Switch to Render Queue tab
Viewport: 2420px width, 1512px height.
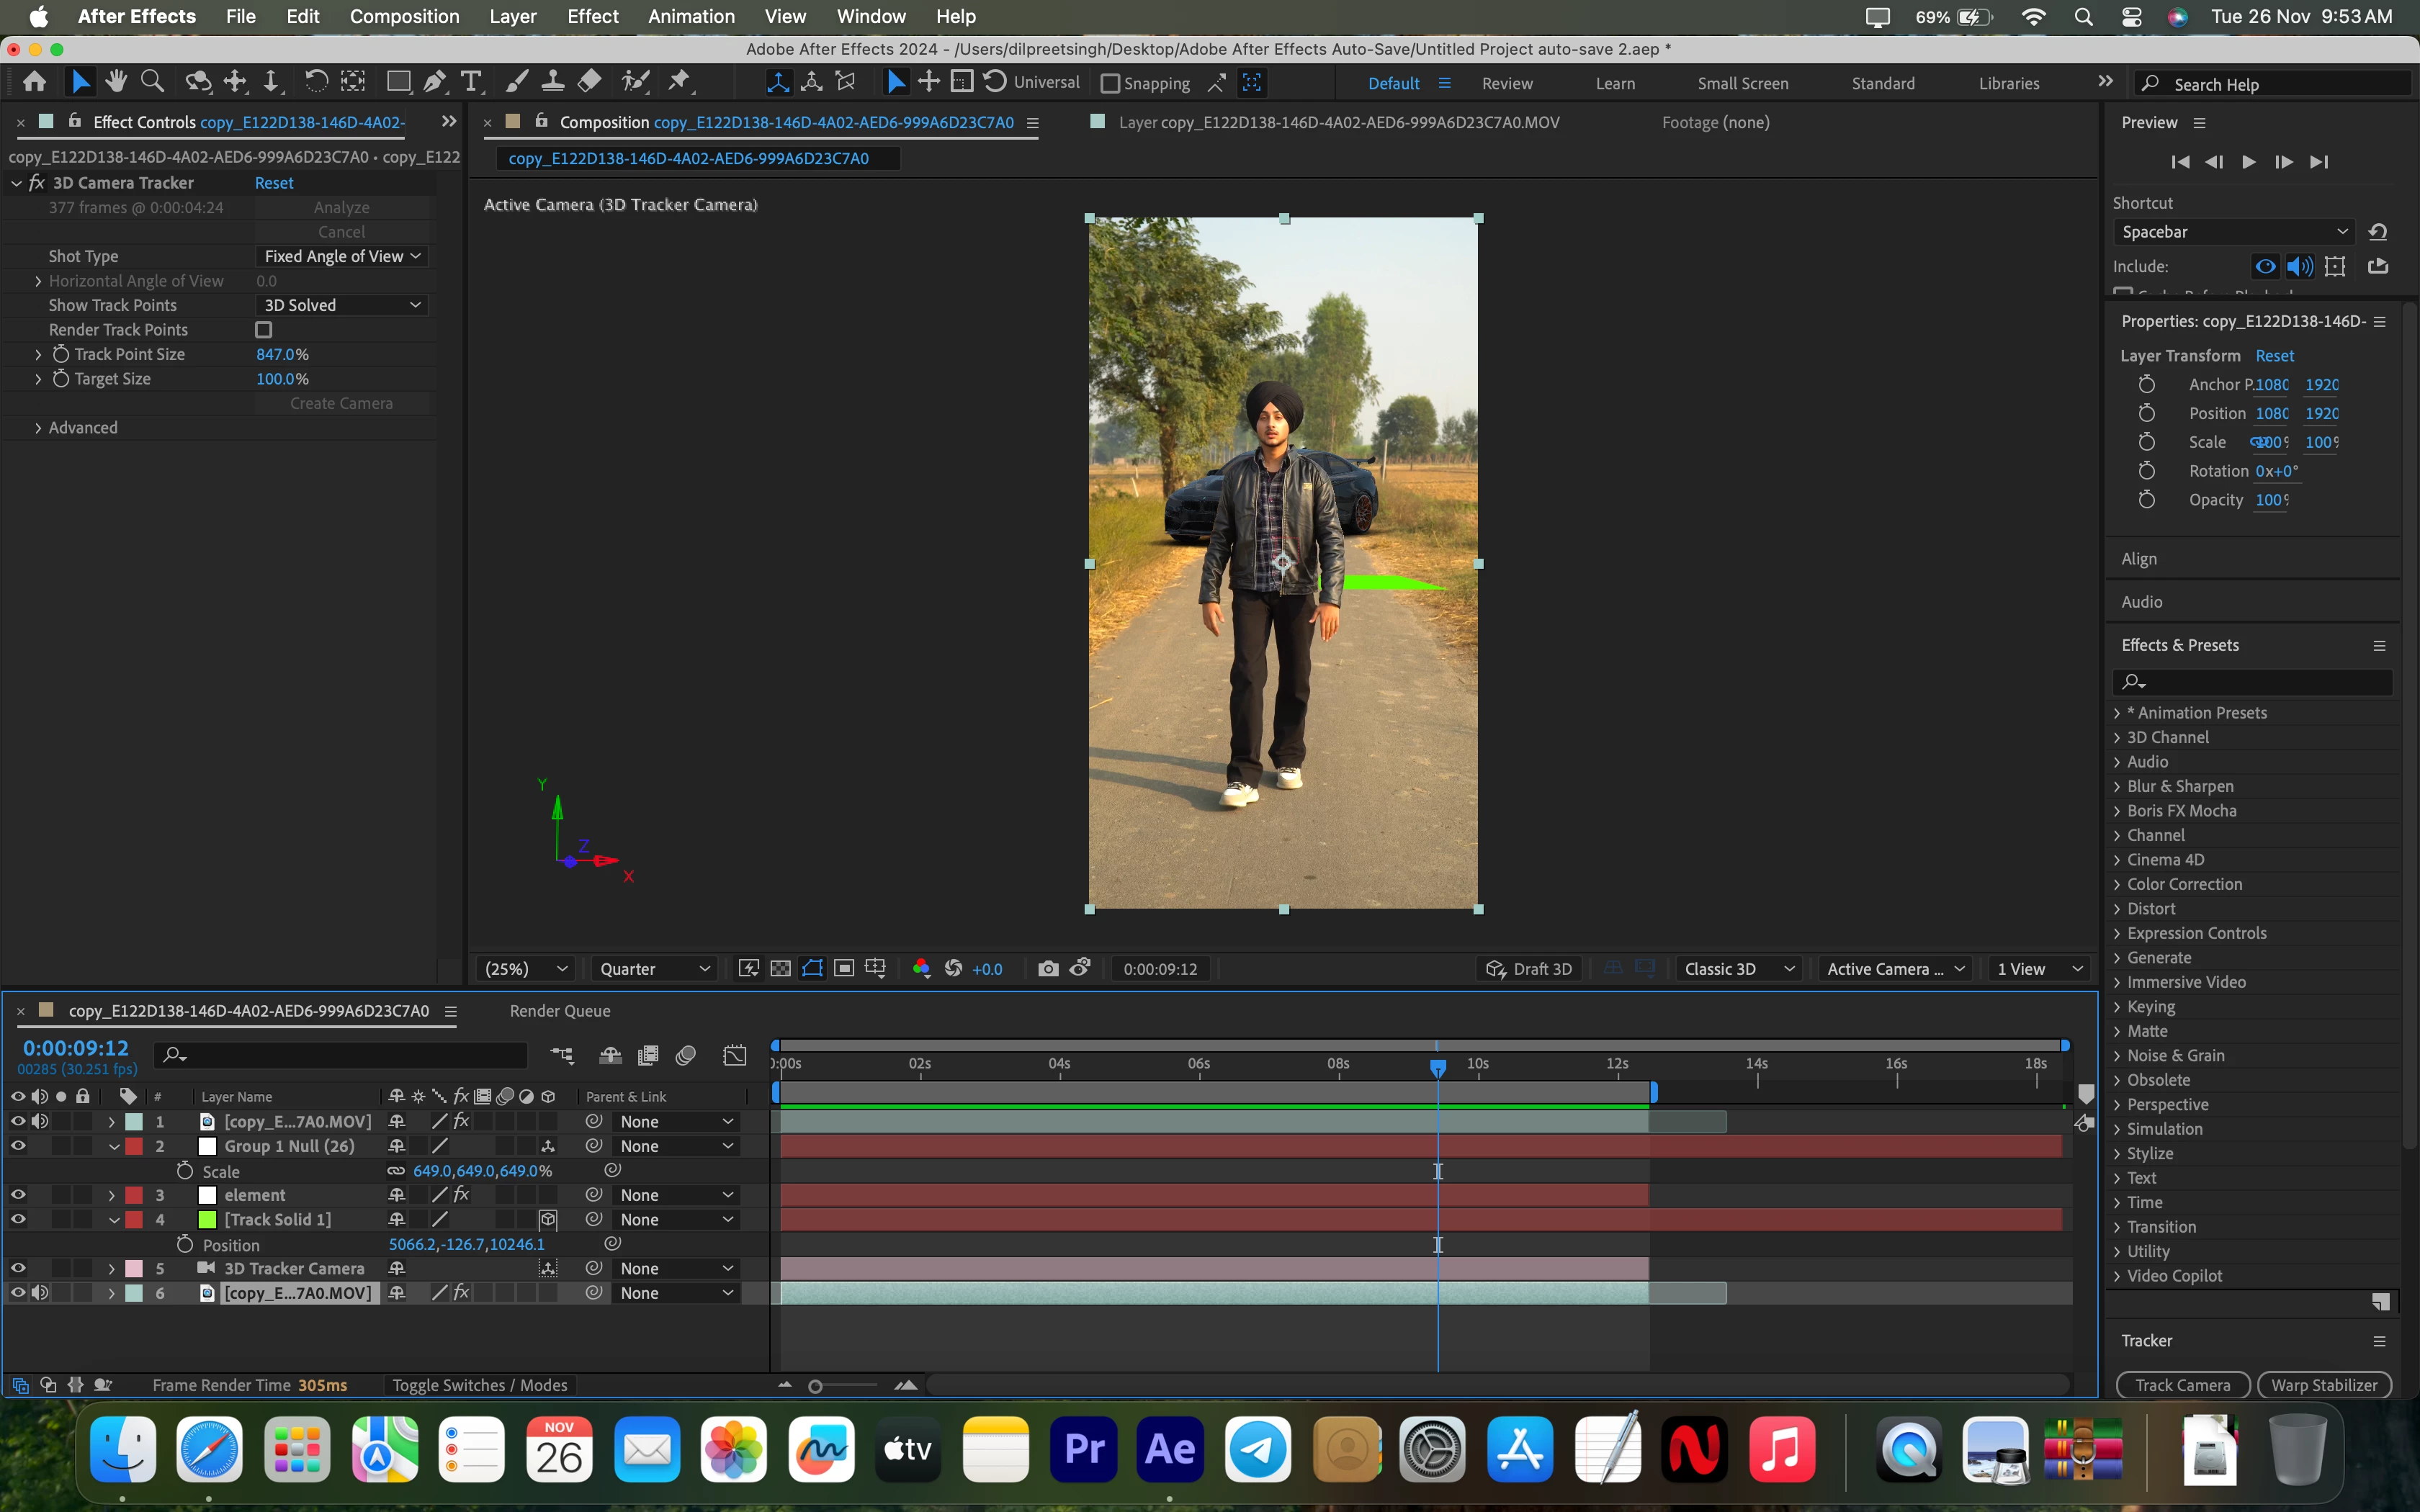pos(560,1011)
